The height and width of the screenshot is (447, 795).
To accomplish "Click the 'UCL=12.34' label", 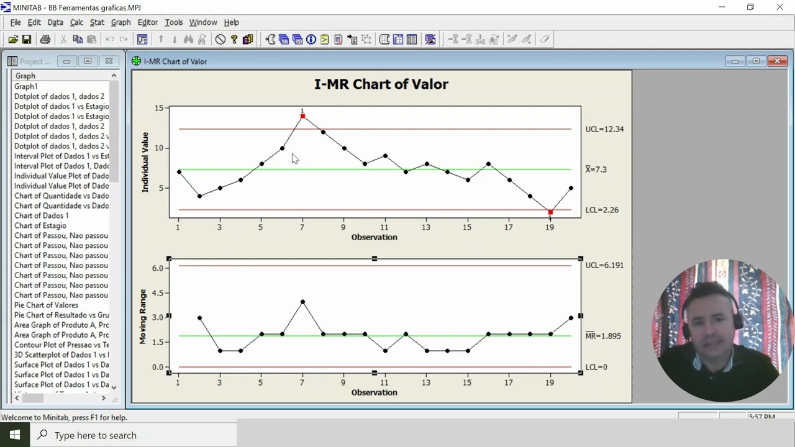I will [604, 129].
